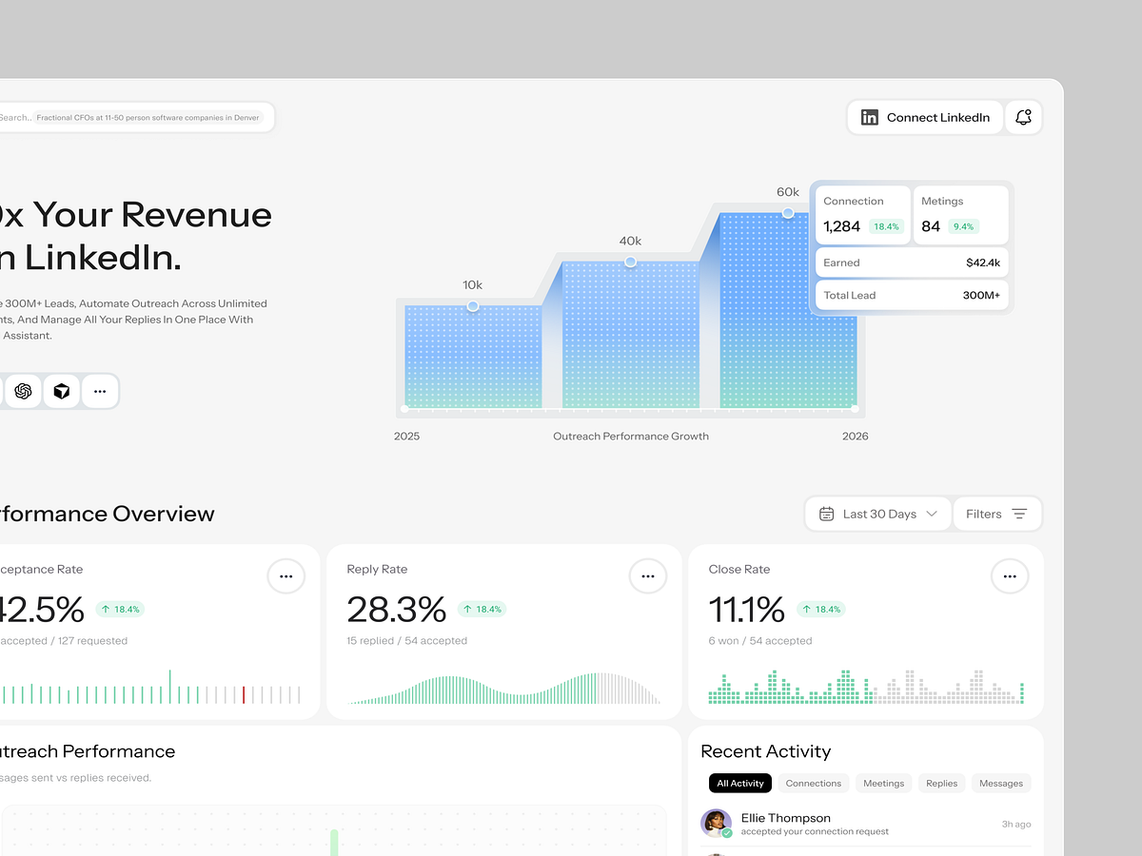This screenshot has height=856, width=1142.
Task: Click the 40k chart data point
Action: (x=630, y=262)
